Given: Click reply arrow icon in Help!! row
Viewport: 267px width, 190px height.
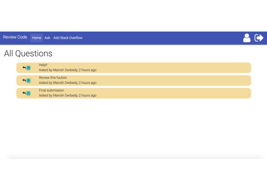Looking at the screenshot, I should pyautogui.click(x=24, y=68).
